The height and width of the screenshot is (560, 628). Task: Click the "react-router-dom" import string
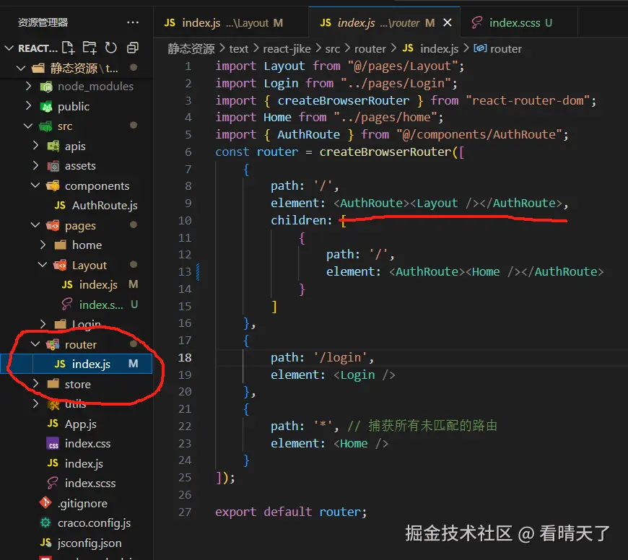[528, 100]
